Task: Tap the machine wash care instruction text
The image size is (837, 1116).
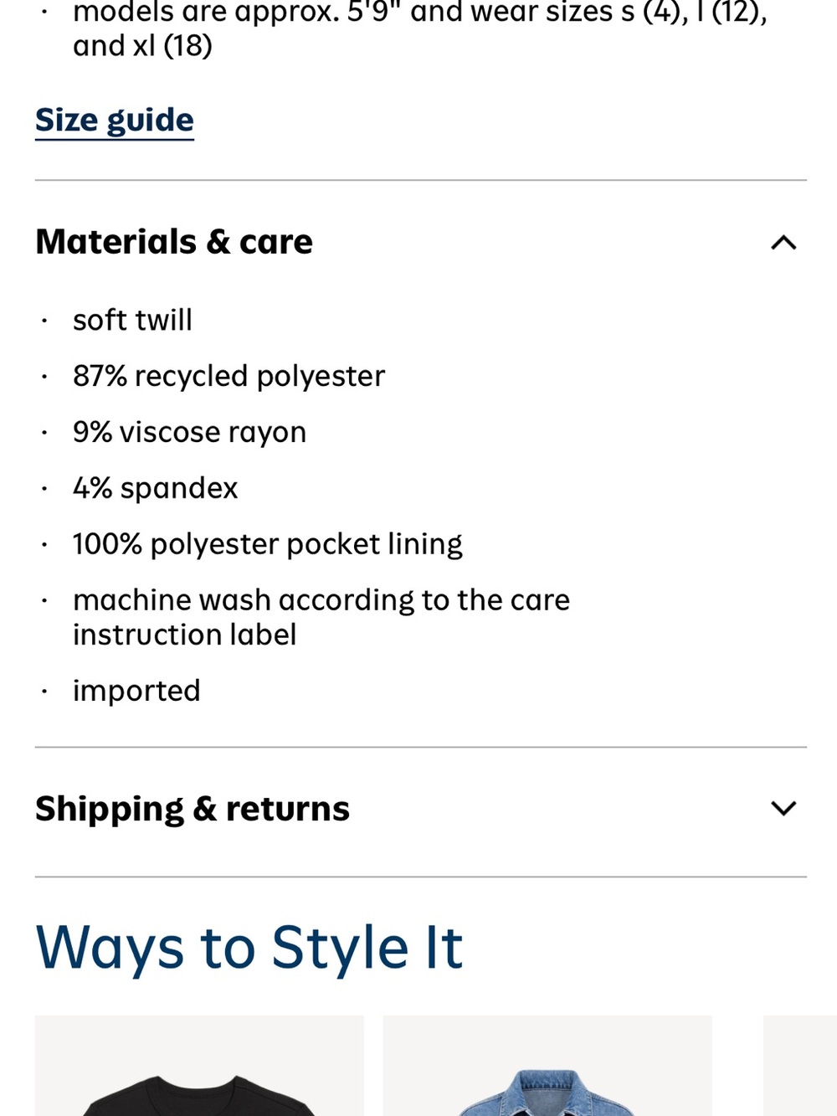Action: (x=321, y=617)
